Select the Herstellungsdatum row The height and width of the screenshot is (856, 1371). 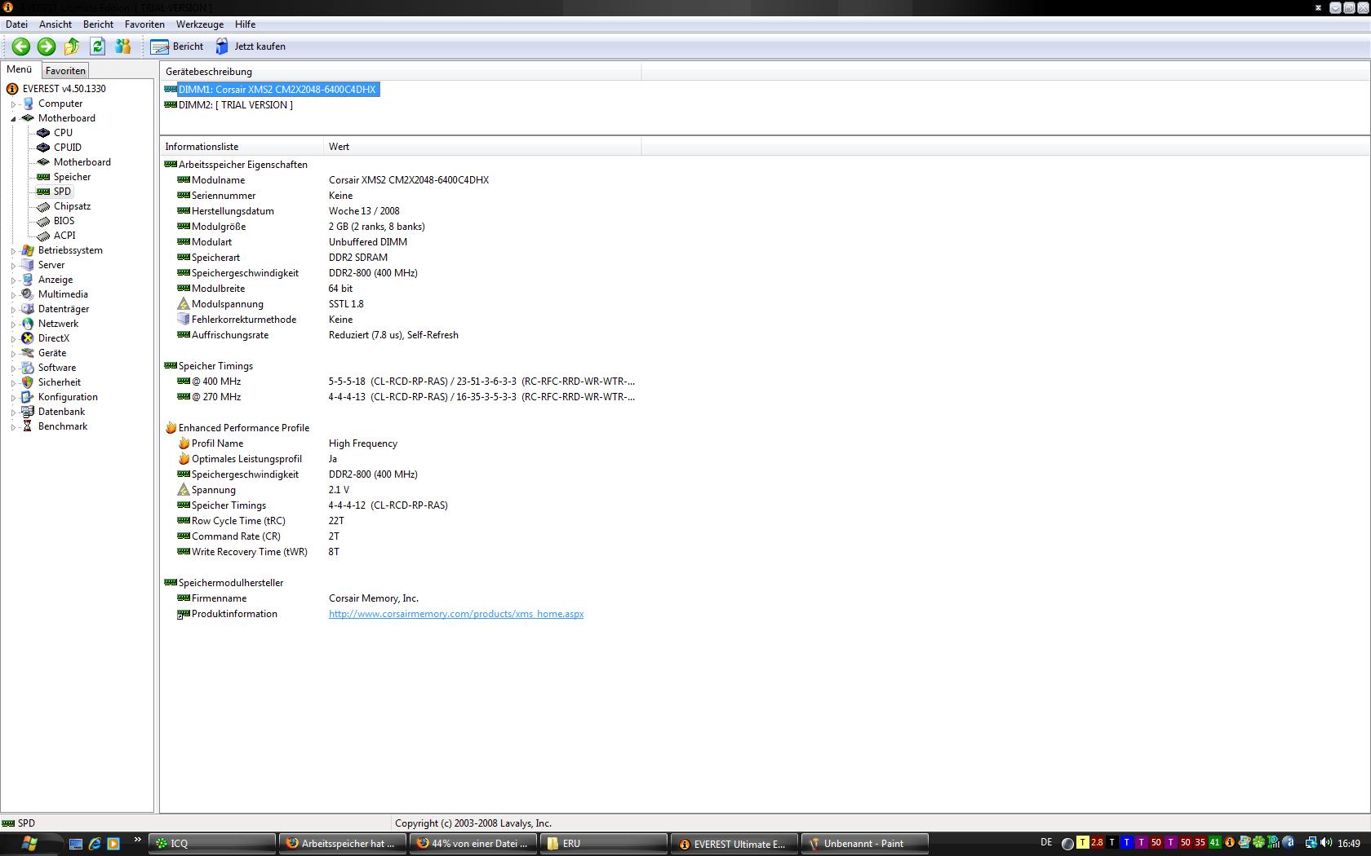tap(400, 211)
